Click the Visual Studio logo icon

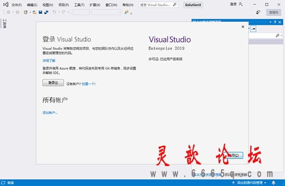click(6, 5)
